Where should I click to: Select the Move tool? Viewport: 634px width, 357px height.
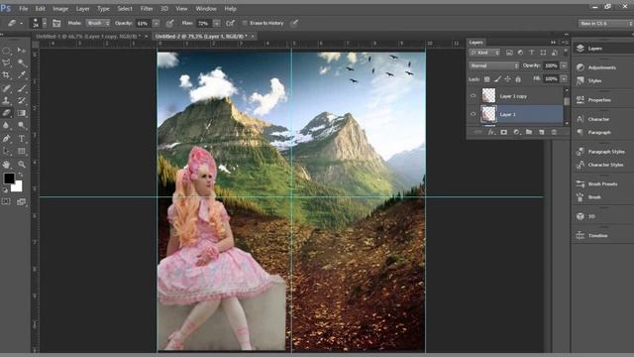[x=22, y=51]
